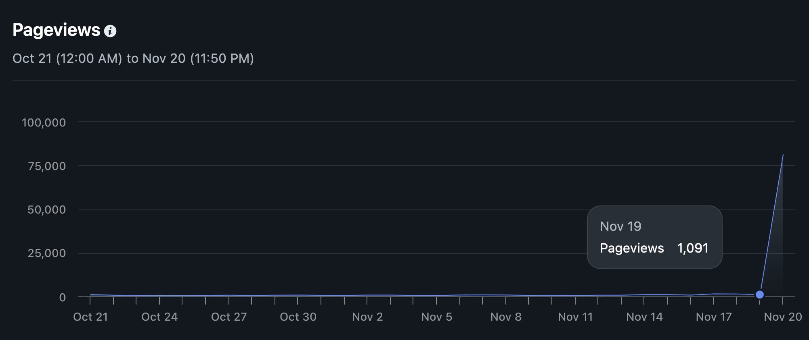
Task: Select the Nov 5 axis label
Action: point(437,317)
